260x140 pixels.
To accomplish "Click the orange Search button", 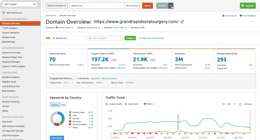I will pyautogui.click(x=147, y=6).
